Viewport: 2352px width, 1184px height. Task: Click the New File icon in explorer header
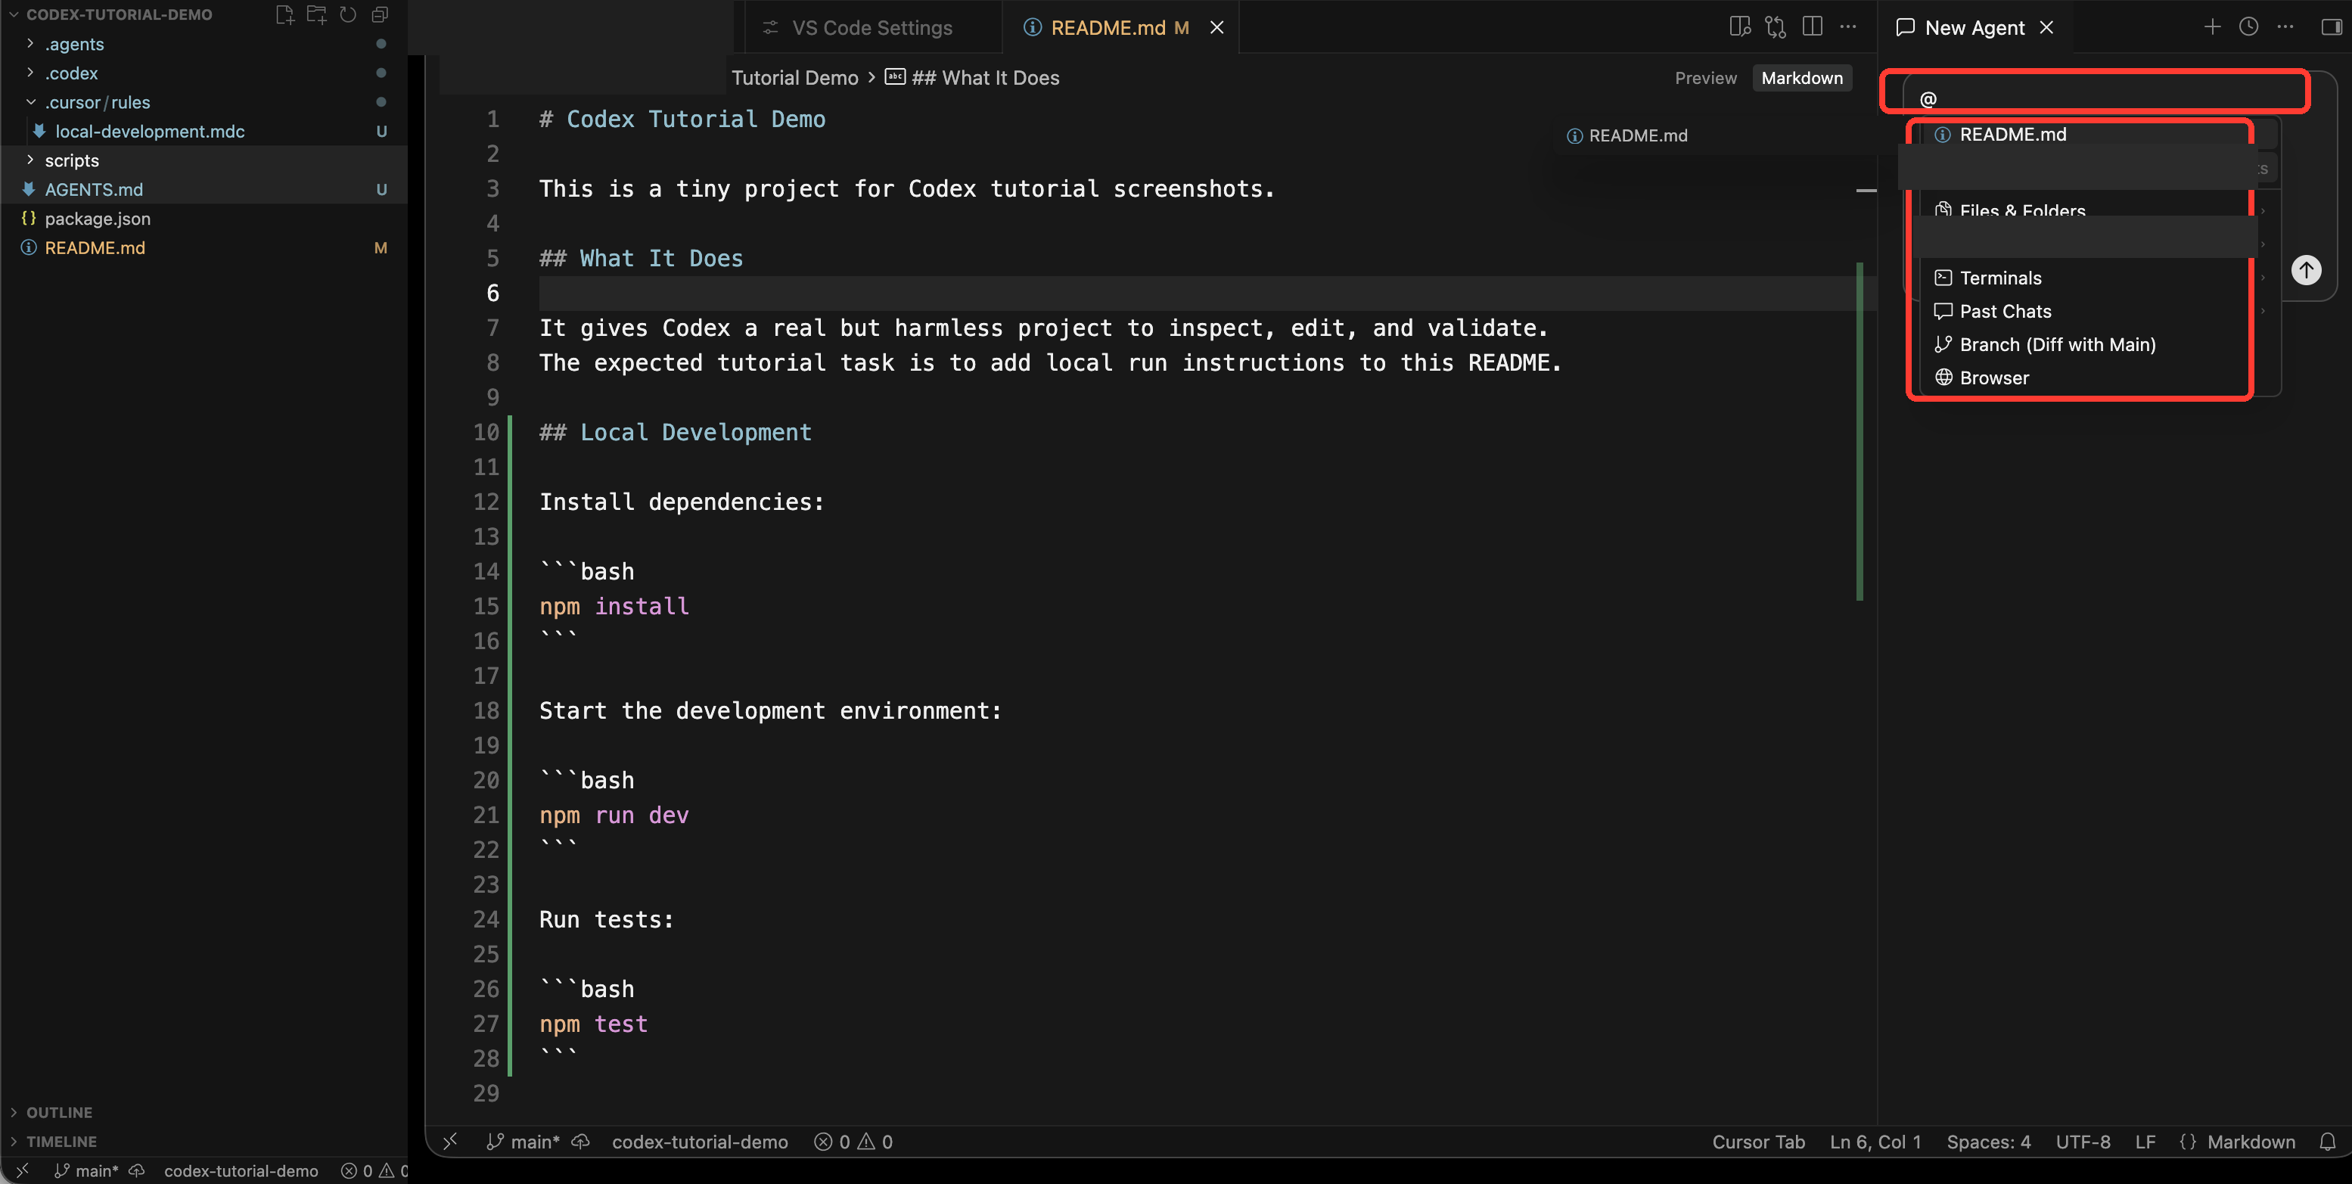[285, 14]
